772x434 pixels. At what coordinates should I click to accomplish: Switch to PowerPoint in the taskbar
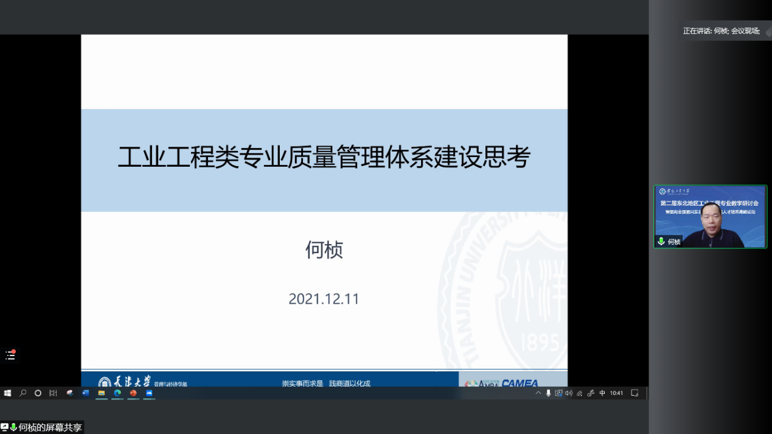133,393
